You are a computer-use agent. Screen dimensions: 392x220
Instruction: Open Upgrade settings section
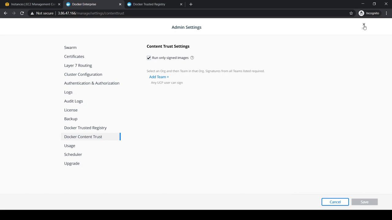(72, 163)
